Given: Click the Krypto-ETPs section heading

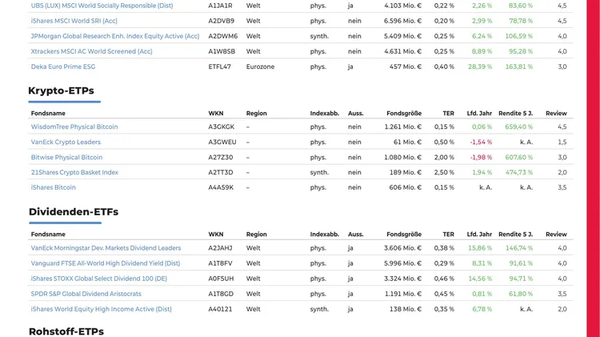Looking at the screenshot, I should (61, 90).
